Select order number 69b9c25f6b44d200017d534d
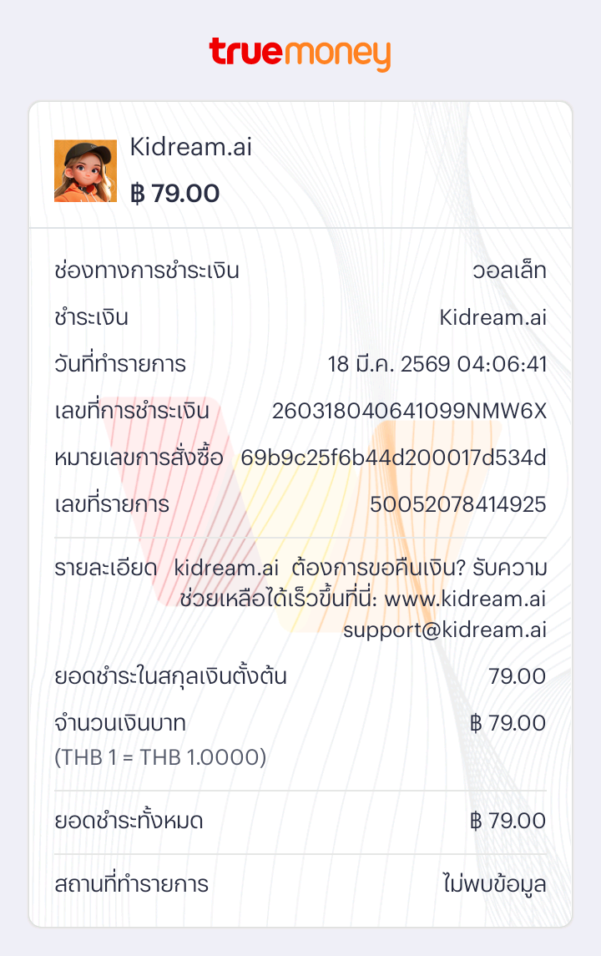The height and width of the screenshot is (956, 601). (x=393, y=458)
